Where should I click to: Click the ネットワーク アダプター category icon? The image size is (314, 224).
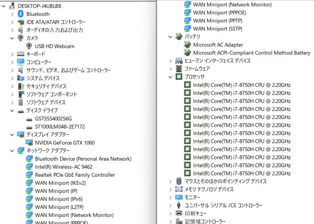pos(21,150)
